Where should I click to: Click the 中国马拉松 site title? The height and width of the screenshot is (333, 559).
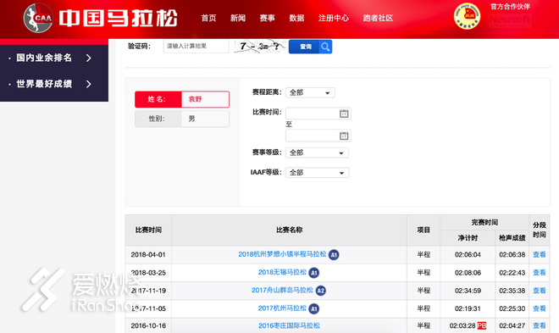pos(118,18)
